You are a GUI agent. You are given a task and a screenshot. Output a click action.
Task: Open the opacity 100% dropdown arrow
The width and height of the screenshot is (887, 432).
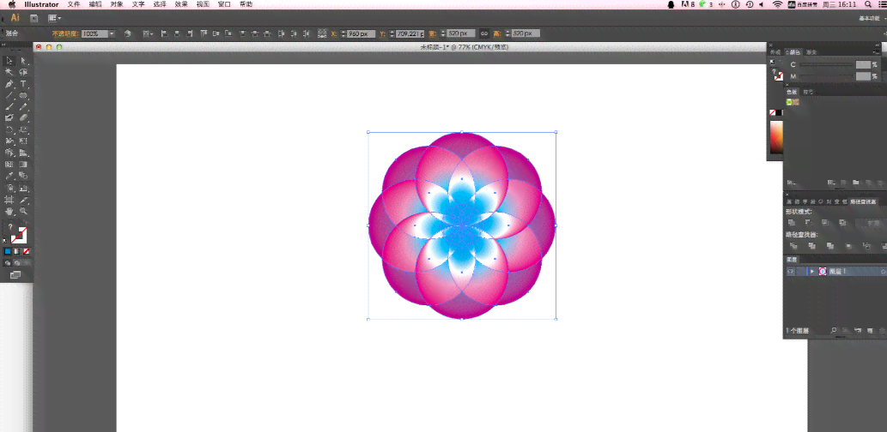click(x=112, y=34)
